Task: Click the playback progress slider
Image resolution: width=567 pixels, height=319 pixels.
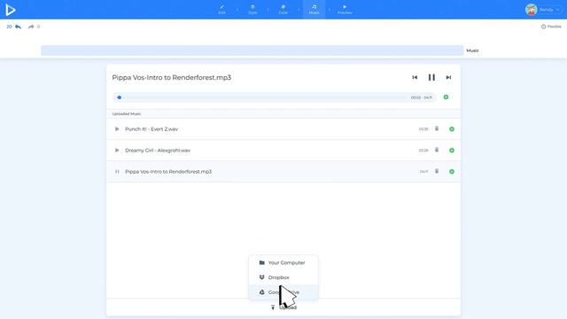Action: 274,97
